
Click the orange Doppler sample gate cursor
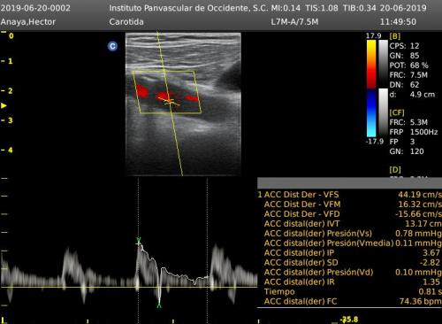click(169, 102)
